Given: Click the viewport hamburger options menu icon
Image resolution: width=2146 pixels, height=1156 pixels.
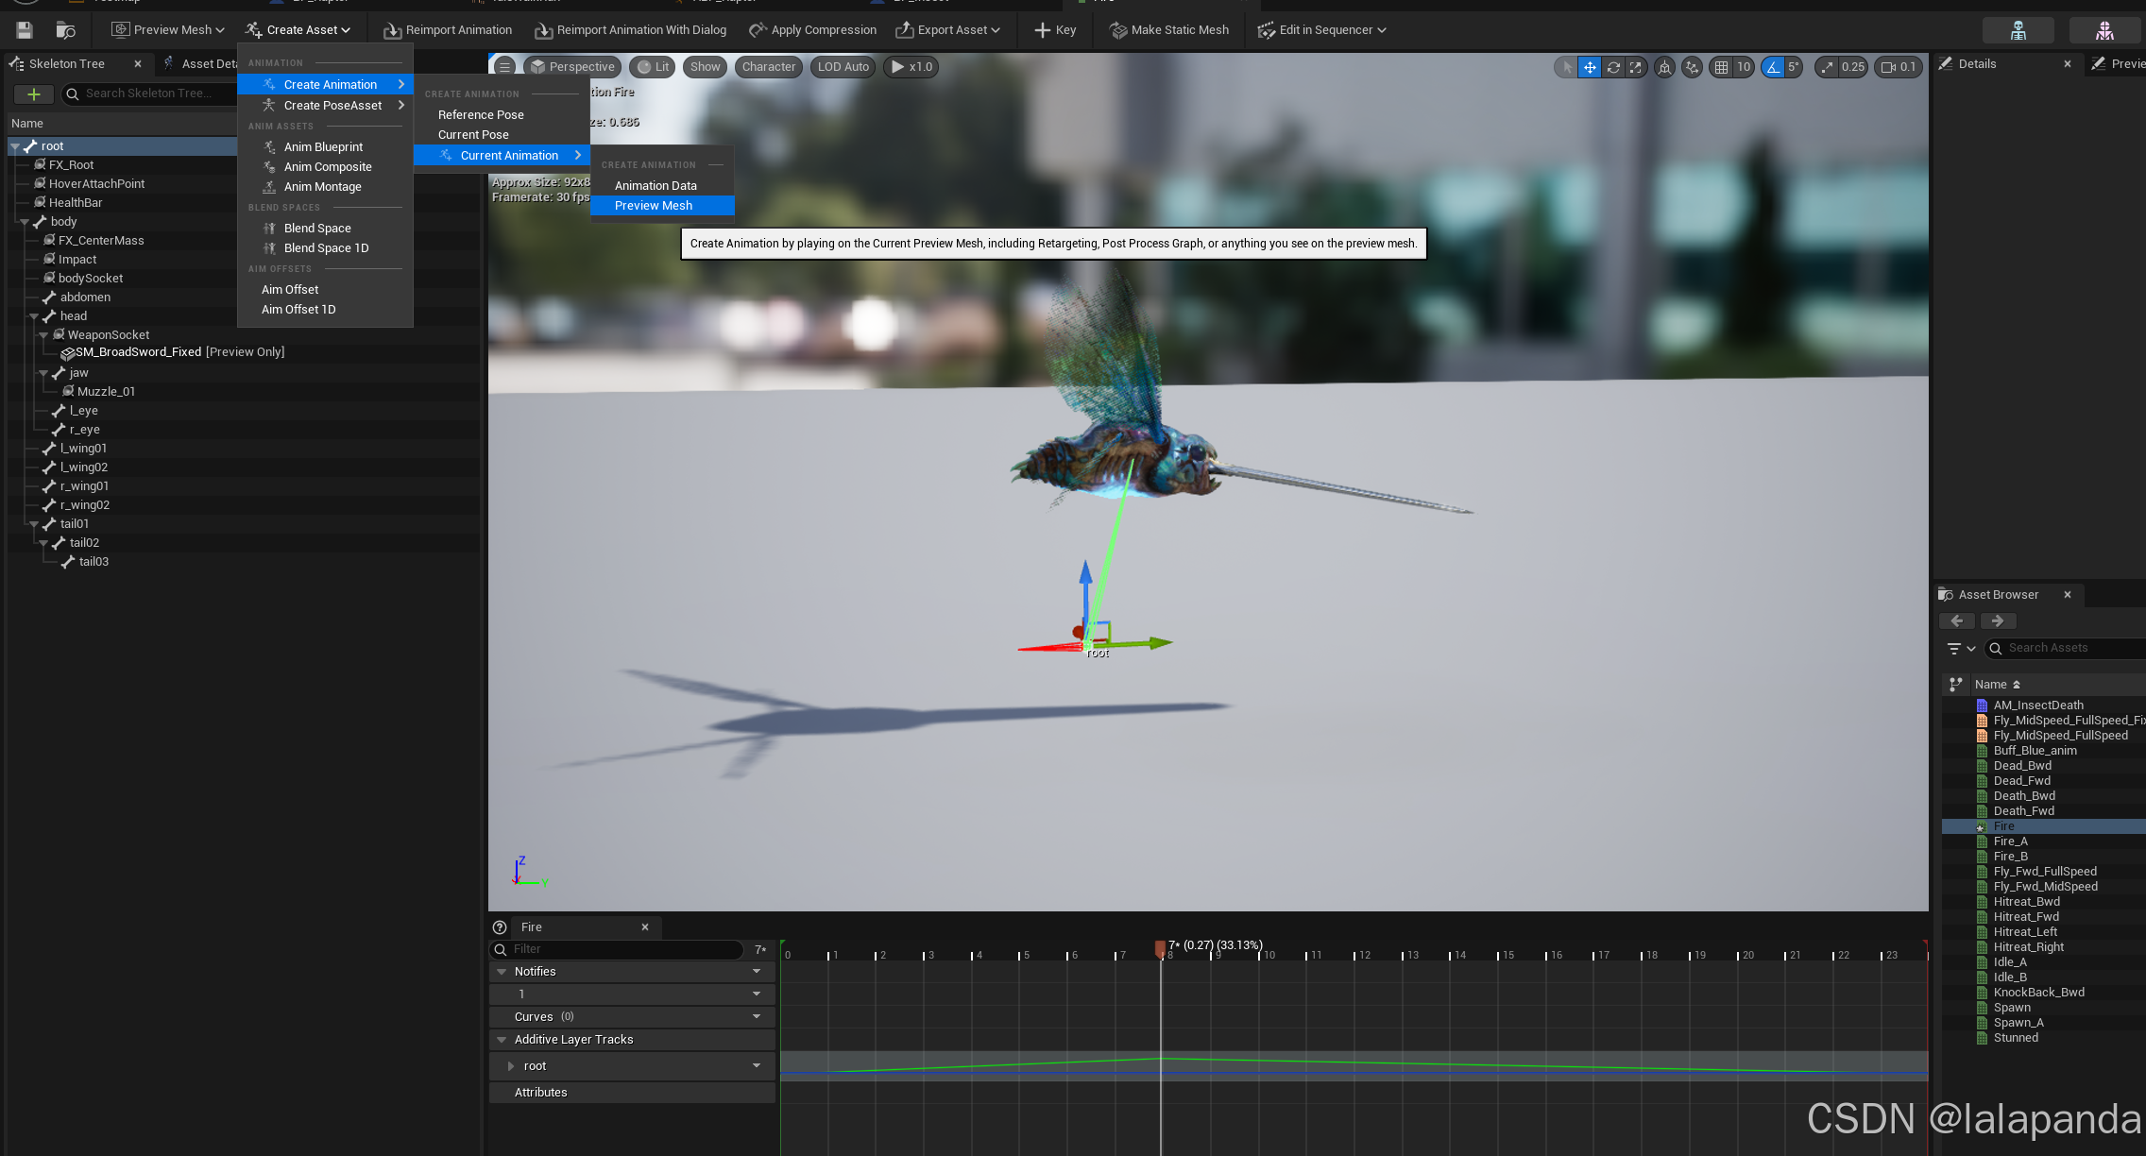Looking at the screenshot, I should coord(505,67).
